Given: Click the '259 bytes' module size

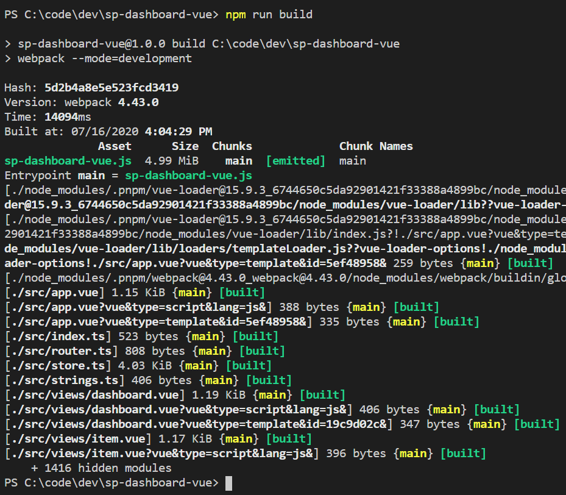Looking at the screenshot, I should tap(423, 263).
